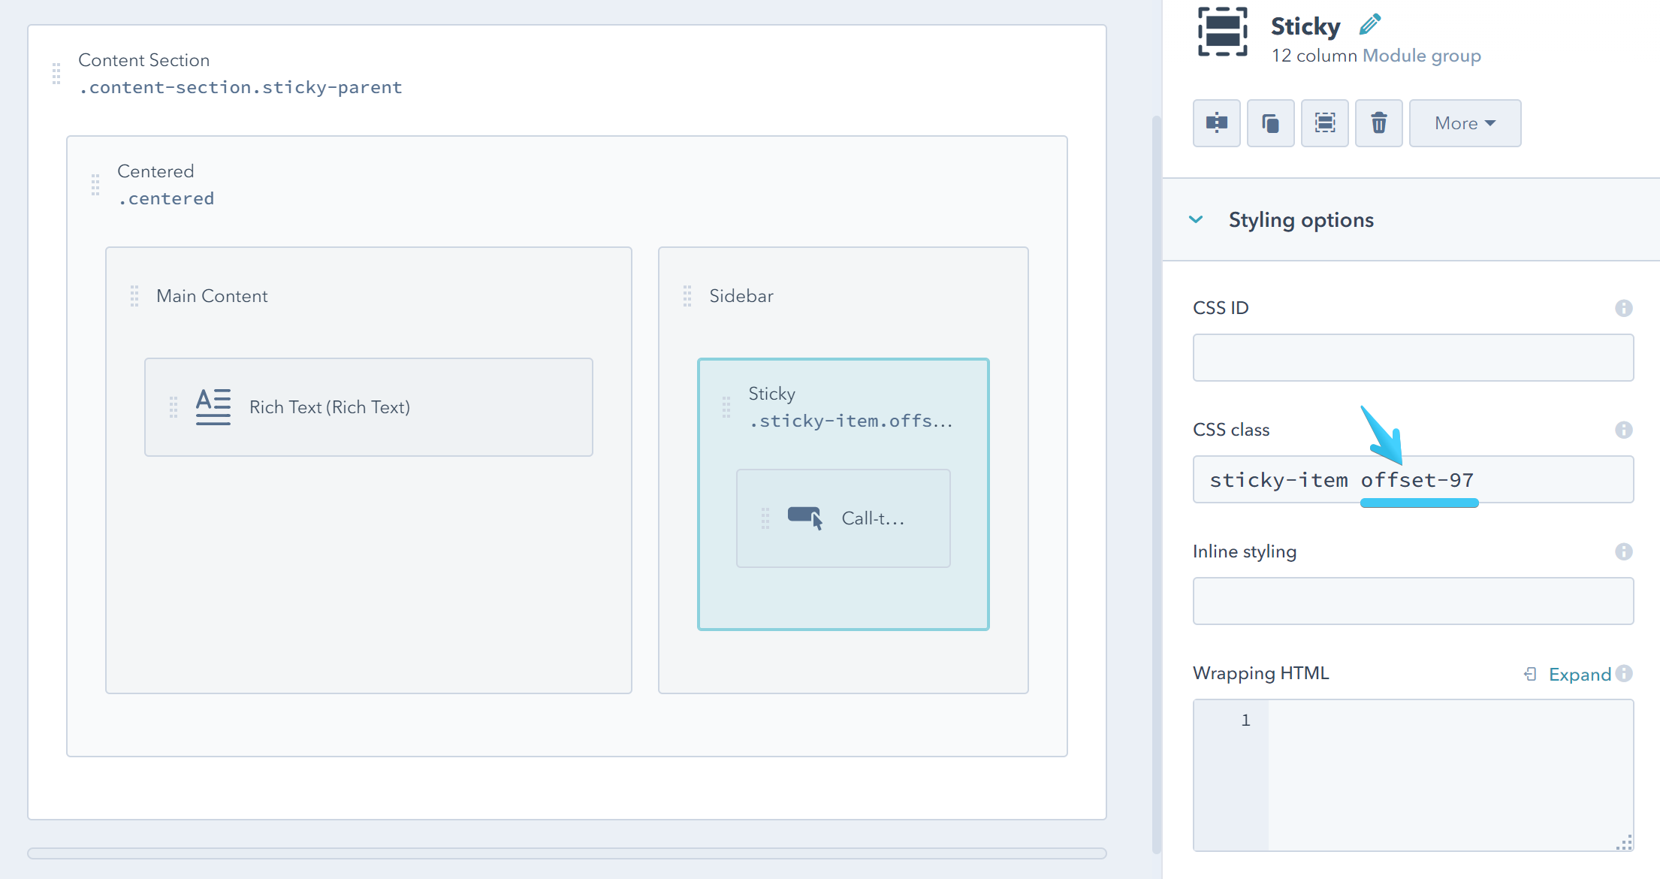This screenshot has width=1660, height=879.
Task: Click the clone module icon
Action: pos(1270,123)
